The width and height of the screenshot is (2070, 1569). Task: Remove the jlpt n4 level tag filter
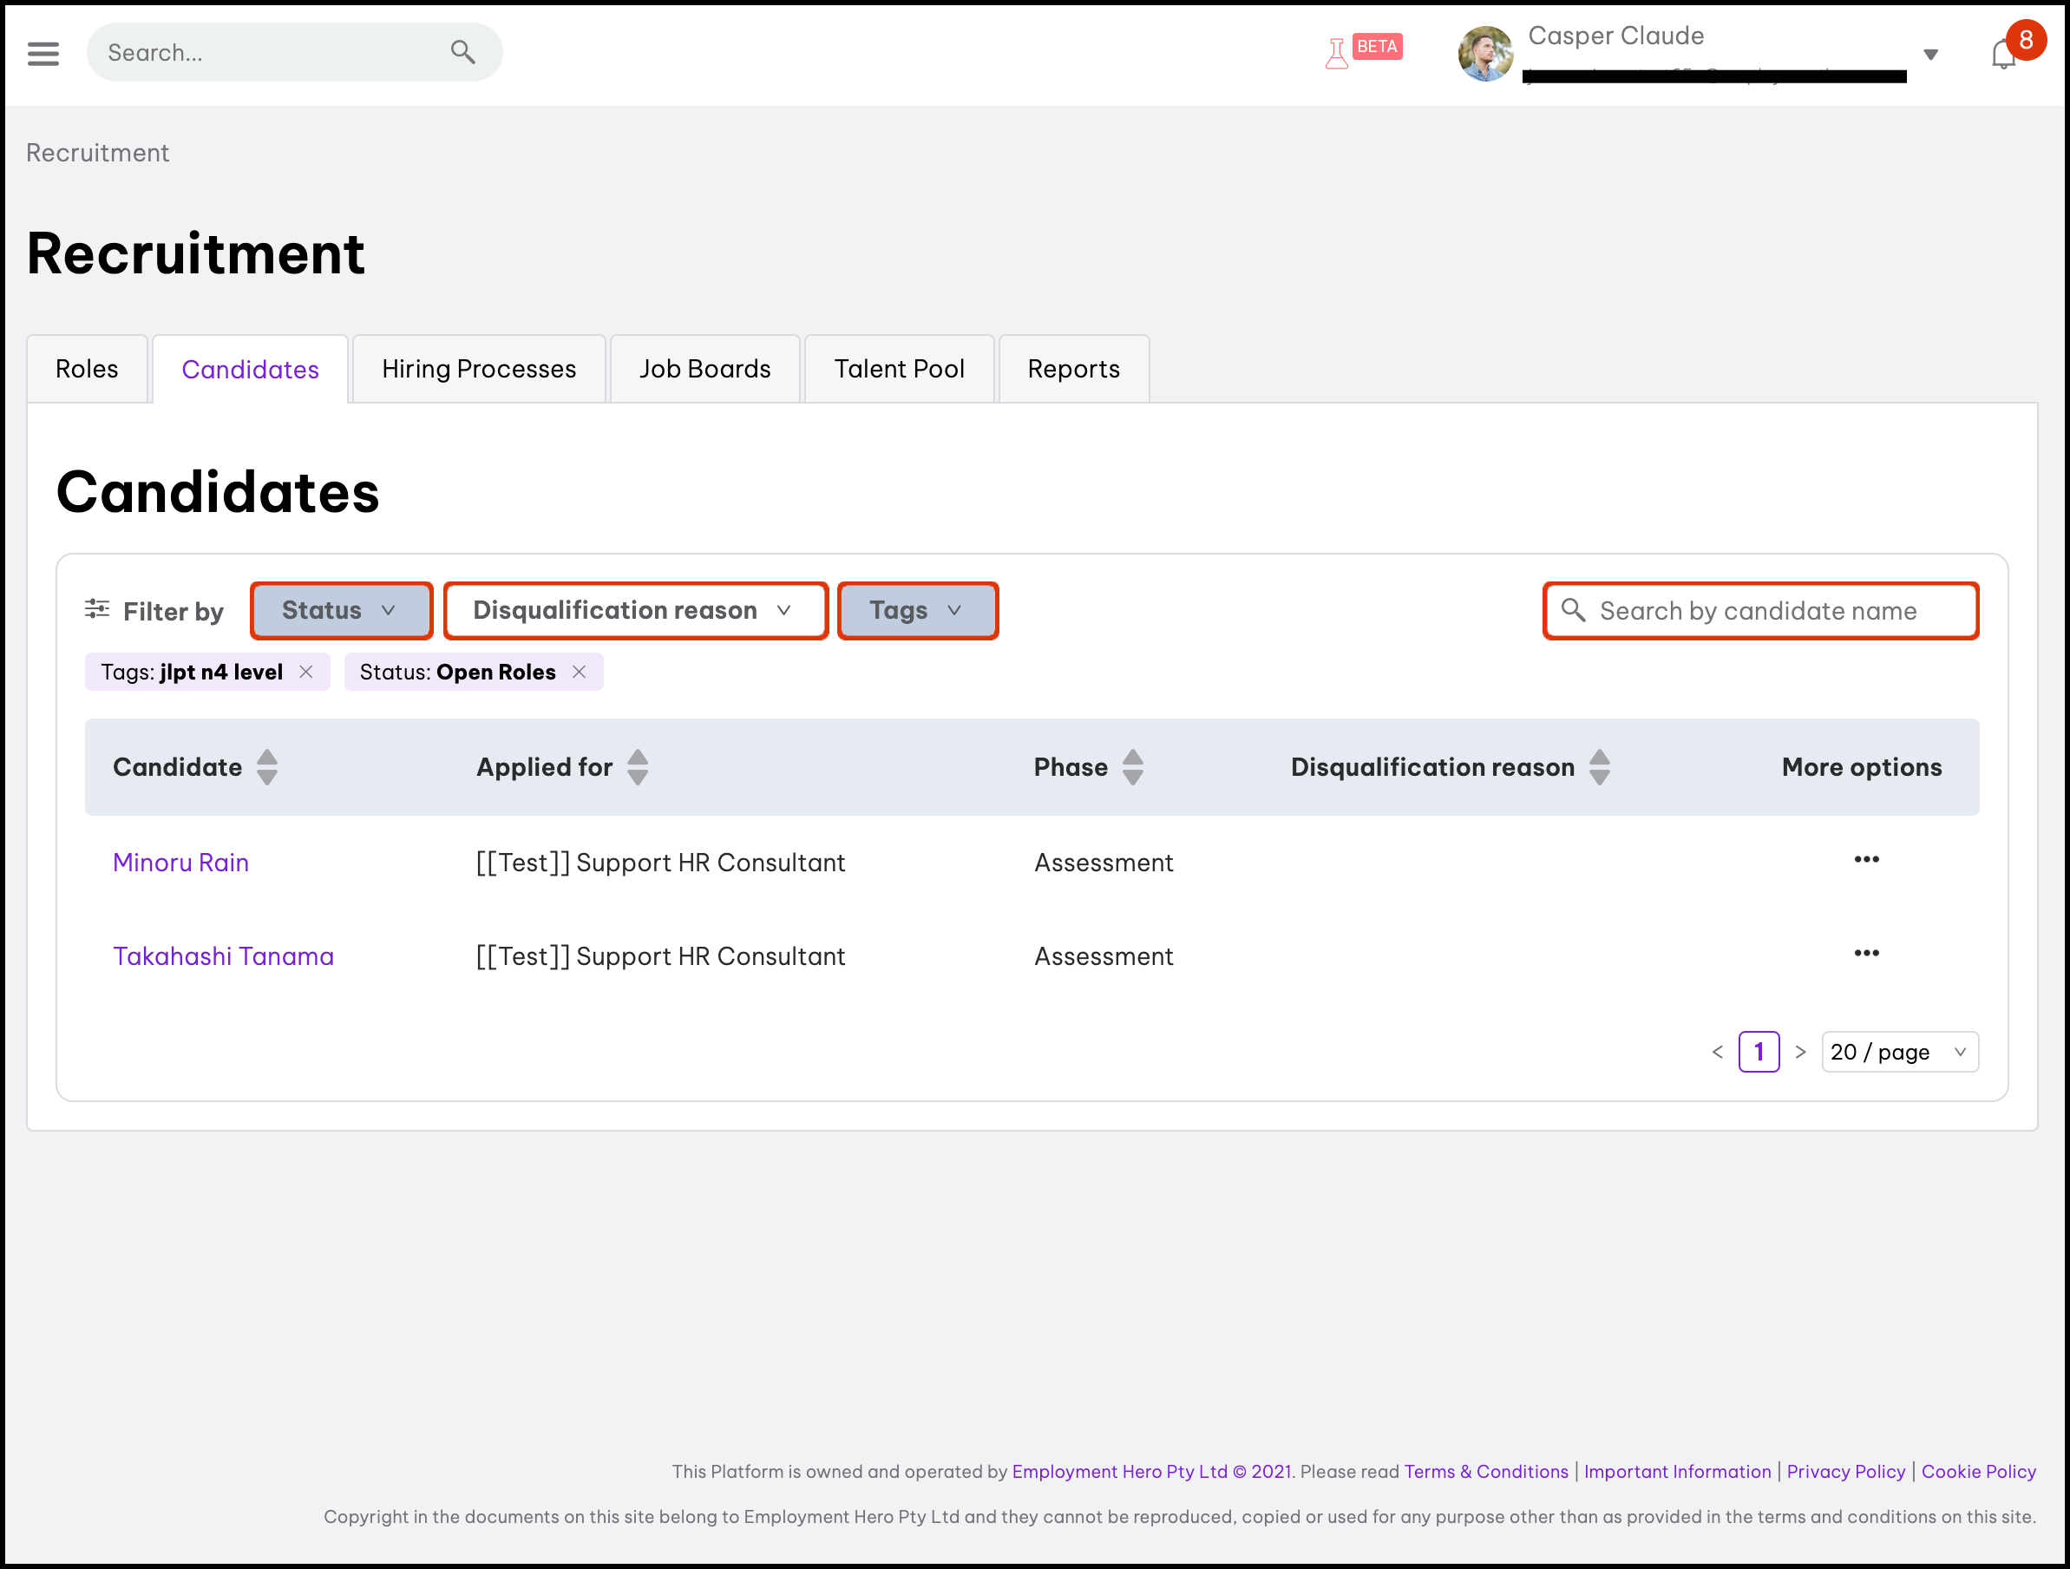tap(306, 673)
